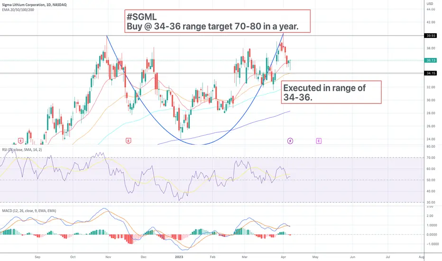Click the 70.00 RSI axis value
Image resolution: width=442 pixels, height=261 pixels.
(x=431, y=158)
